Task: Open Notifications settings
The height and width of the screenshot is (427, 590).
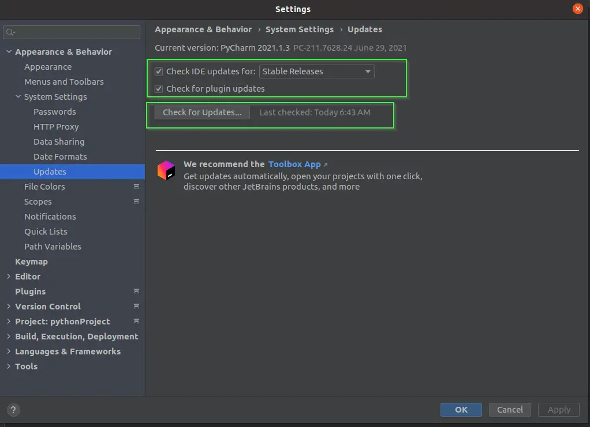Action: [x=50, y=217]
